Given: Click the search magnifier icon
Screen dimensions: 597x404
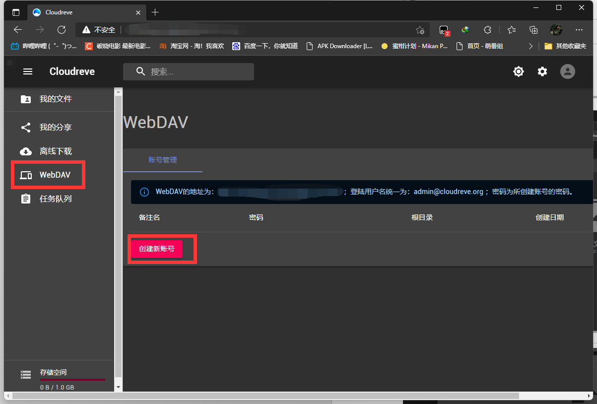Looking at the screenshot, I should (x=140, y=71).
